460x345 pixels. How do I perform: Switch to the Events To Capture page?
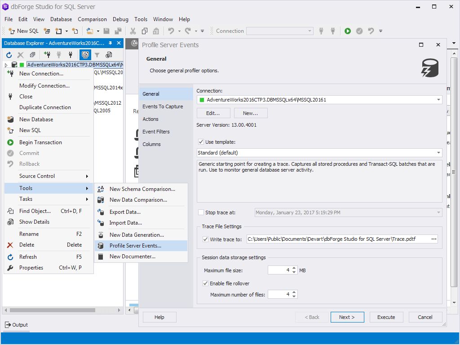coord(163,106)
